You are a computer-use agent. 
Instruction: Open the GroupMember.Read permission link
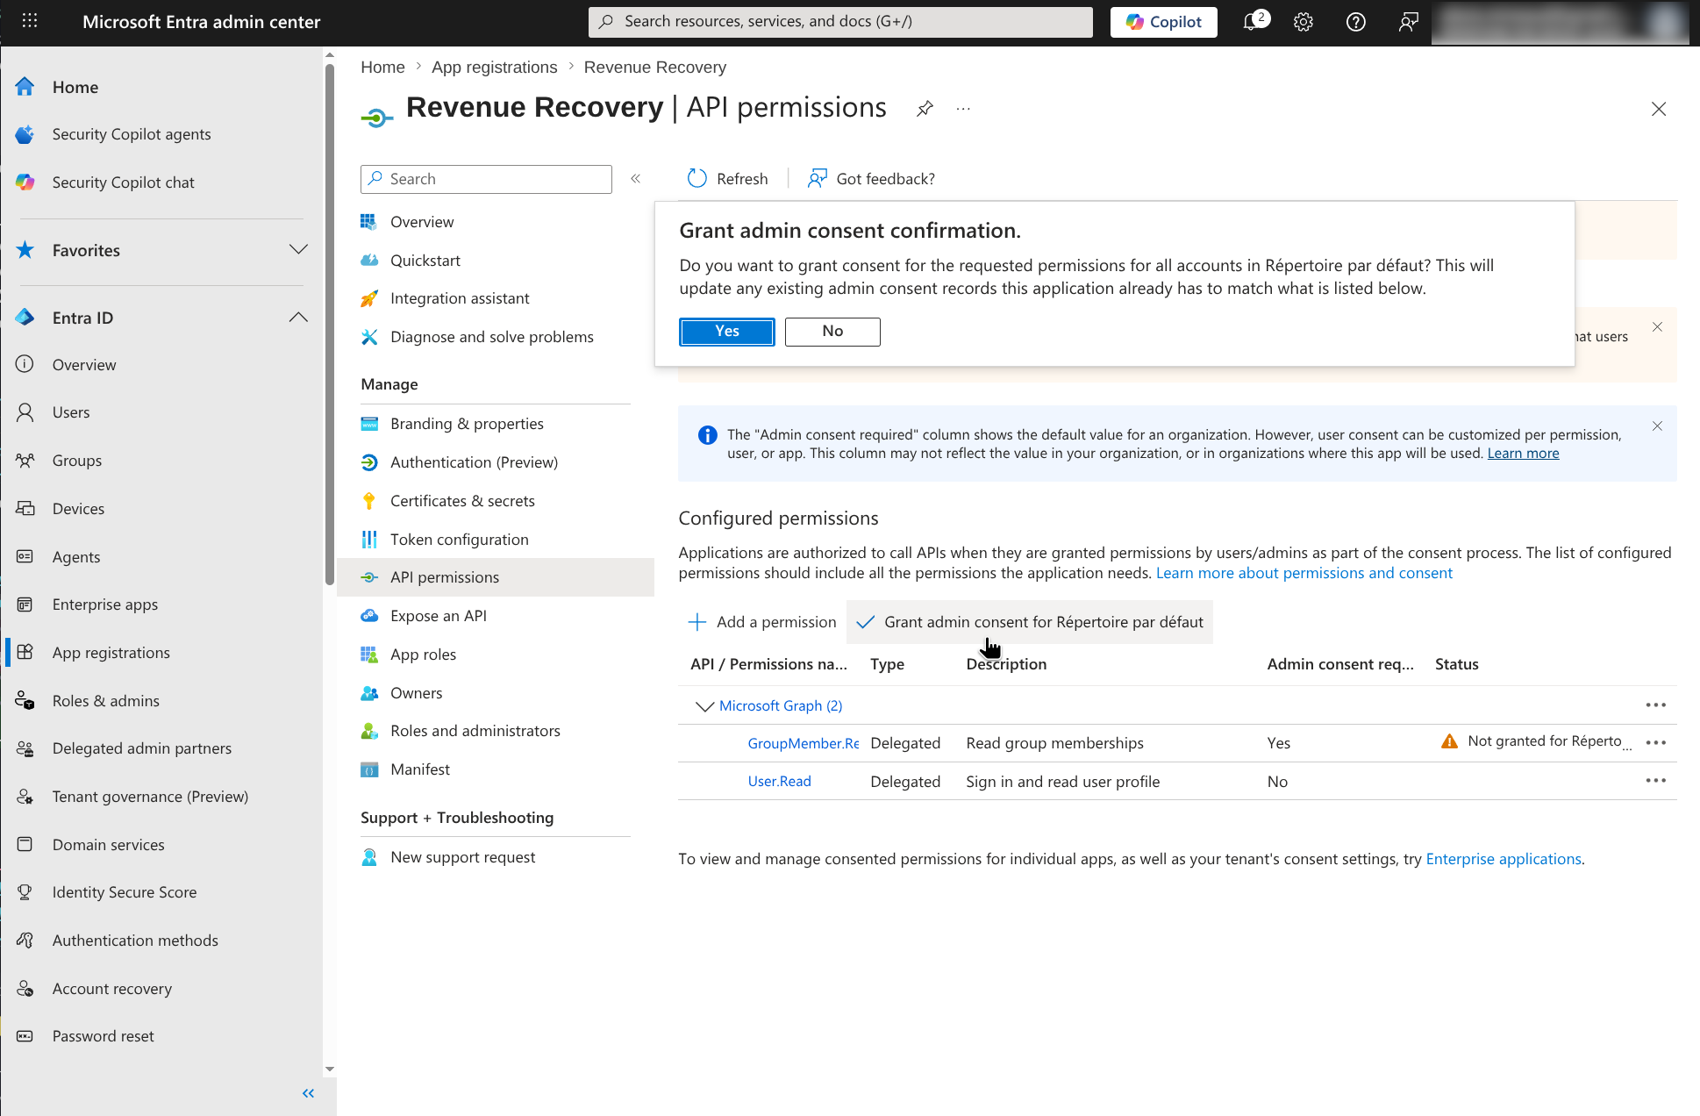tap(803, 744)
